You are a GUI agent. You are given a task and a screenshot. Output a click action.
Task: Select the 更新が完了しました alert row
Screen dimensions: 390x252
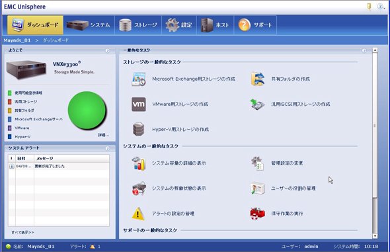click(x=59, y=166)
